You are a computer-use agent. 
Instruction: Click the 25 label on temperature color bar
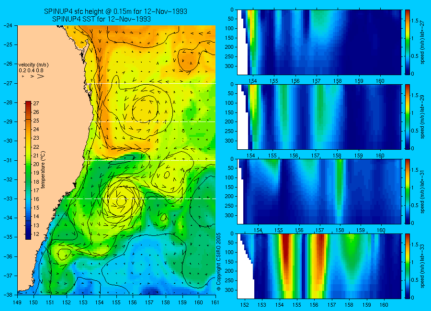click(x=36, y=121)
